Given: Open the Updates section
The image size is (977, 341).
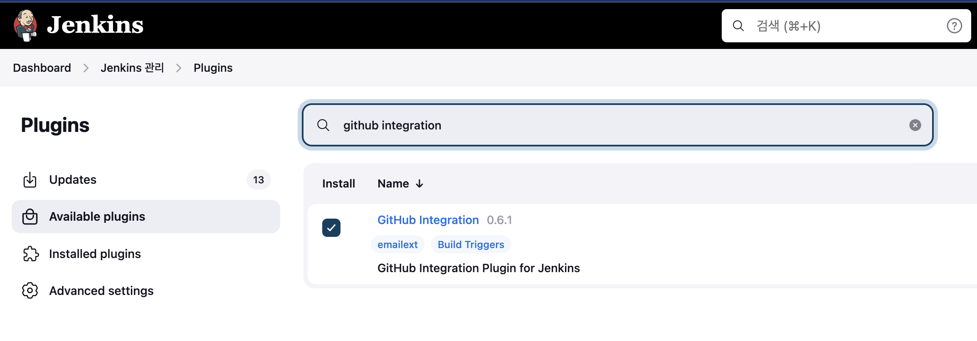Looking at the screenshot, I should [x=73, y=180].
